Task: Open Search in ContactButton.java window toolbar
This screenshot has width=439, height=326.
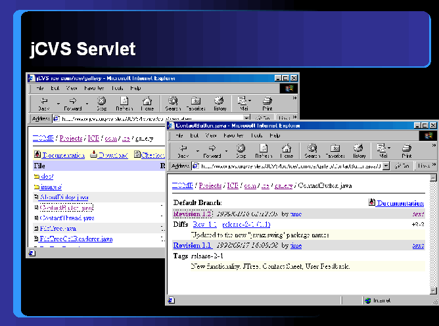Action: (312, 151)
